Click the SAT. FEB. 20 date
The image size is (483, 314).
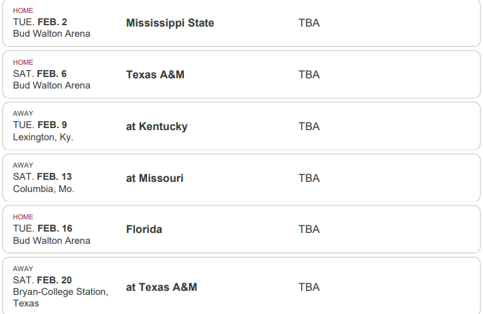42,280
